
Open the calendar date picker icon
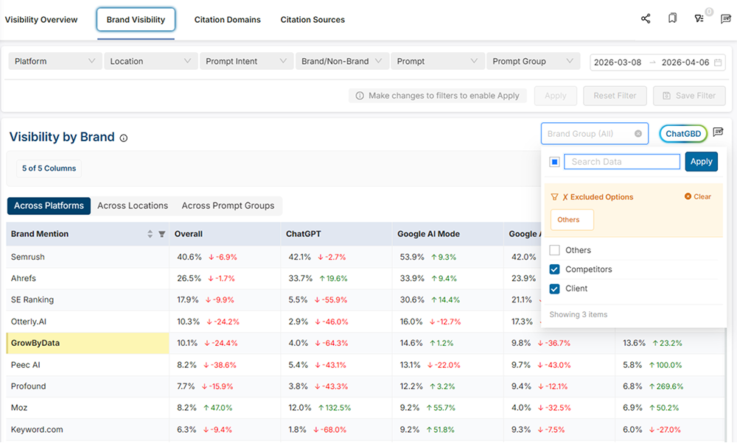(x=718, y=62)
